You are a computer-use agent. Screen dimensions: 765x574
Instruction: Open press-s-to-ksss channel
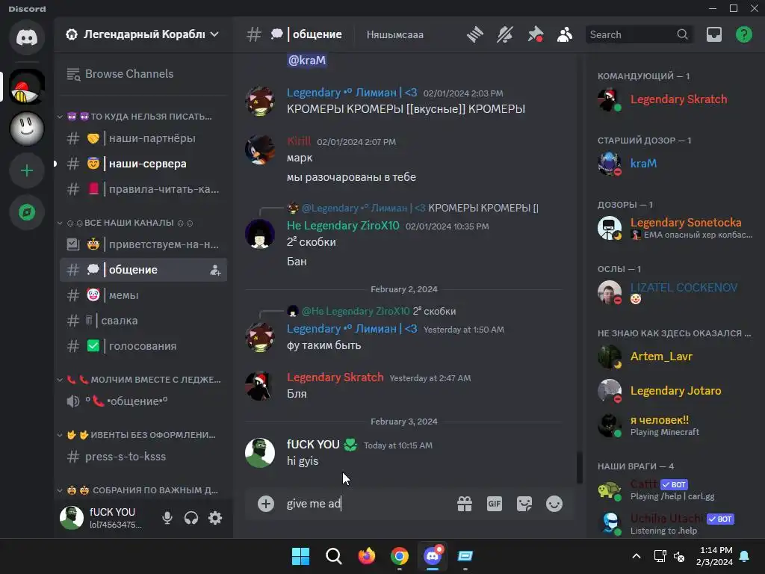143,457
